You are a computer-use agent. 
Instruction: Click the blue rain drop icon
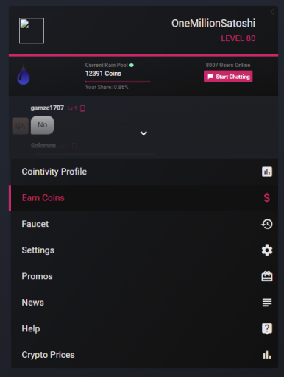24,75
